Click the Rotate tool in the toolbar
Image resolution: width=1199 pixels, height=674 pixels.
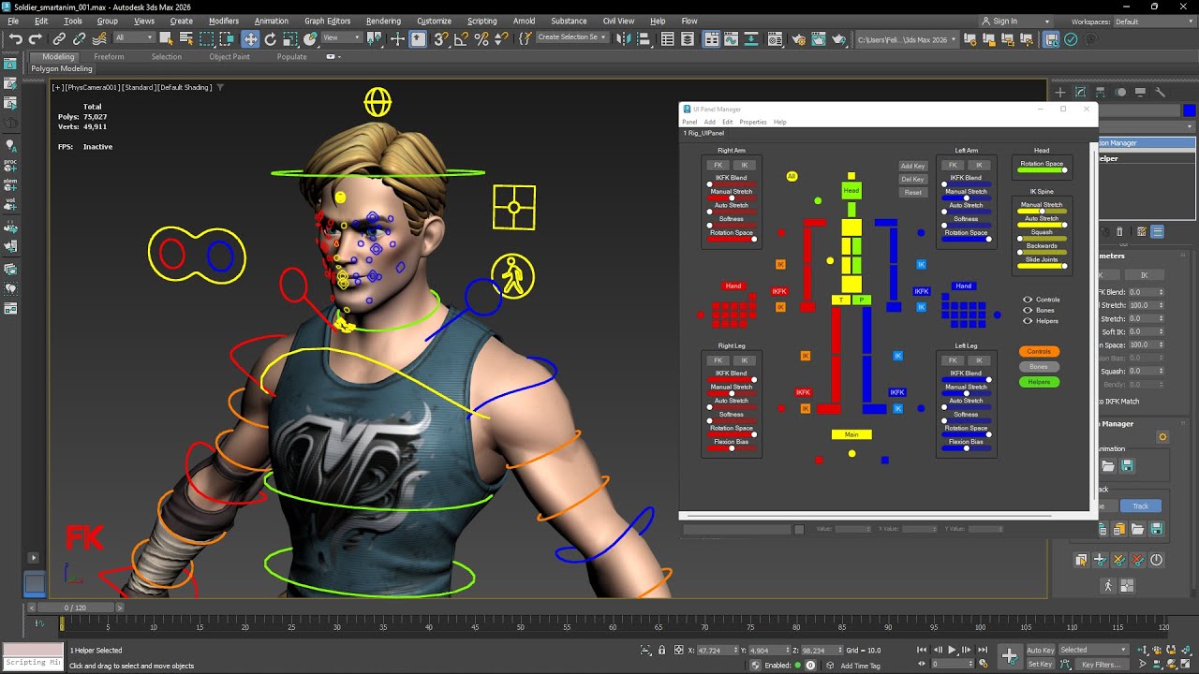coord(271,38)
